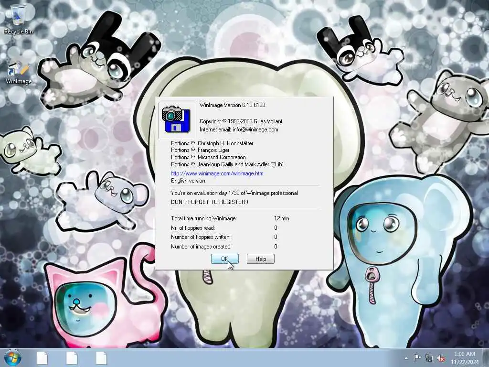Click 'Number of floppies written' label
This screenshot has height=367, width=489.
(x=201, y=237)
